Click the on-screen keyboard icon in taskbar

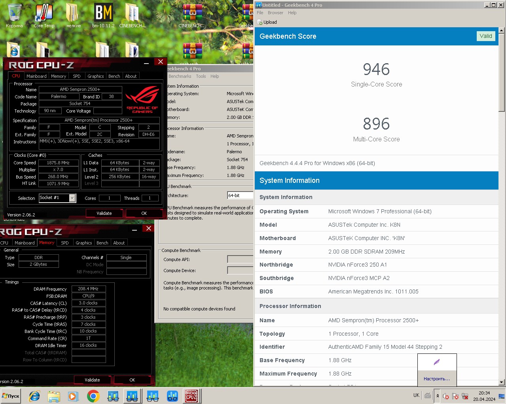[428, 395]
